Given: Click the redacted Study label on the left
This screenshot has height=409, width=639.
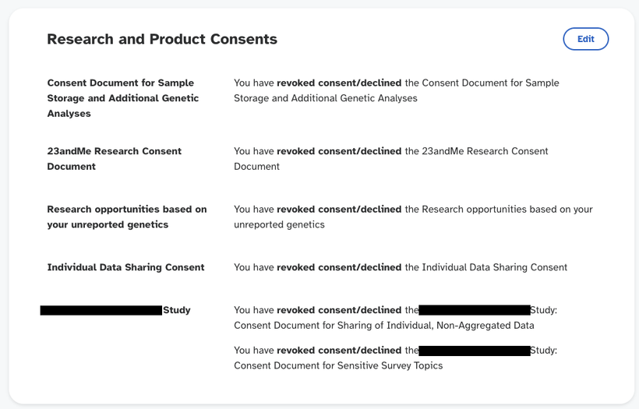Looking at the screenshot, I should [115, 310].
